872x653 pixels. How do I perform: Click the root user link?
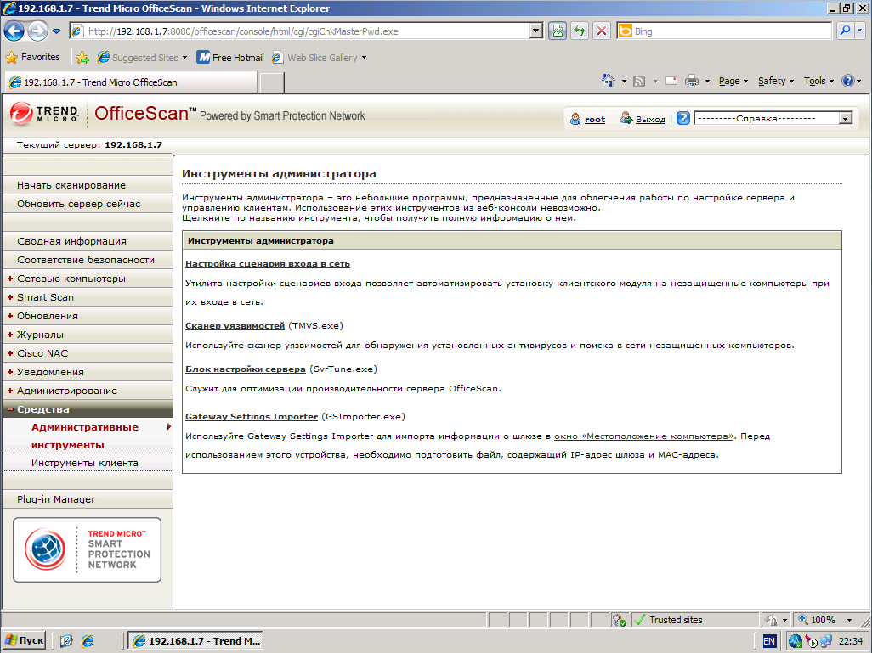click(x=594, y=119)
